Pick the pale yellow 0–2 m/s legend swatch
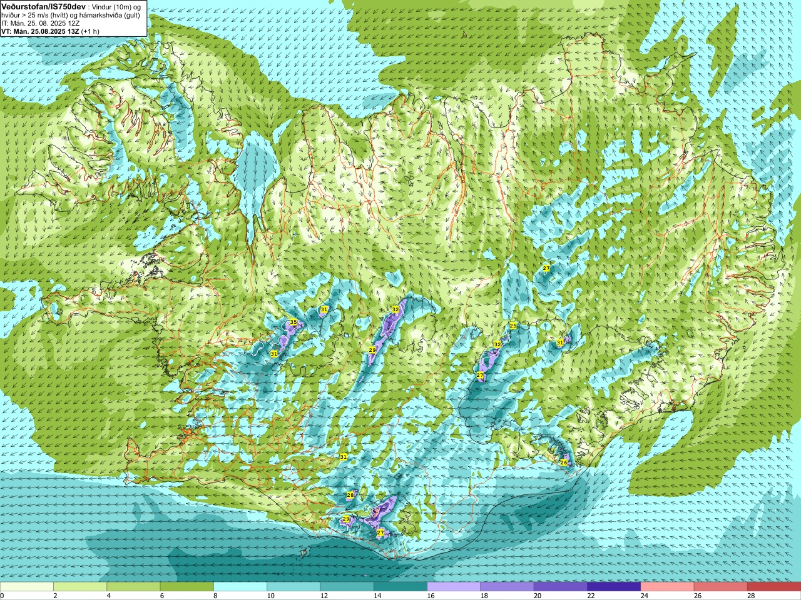Image resolution: width=801 pixels, height=600 pixels. [x=27, y=587]
